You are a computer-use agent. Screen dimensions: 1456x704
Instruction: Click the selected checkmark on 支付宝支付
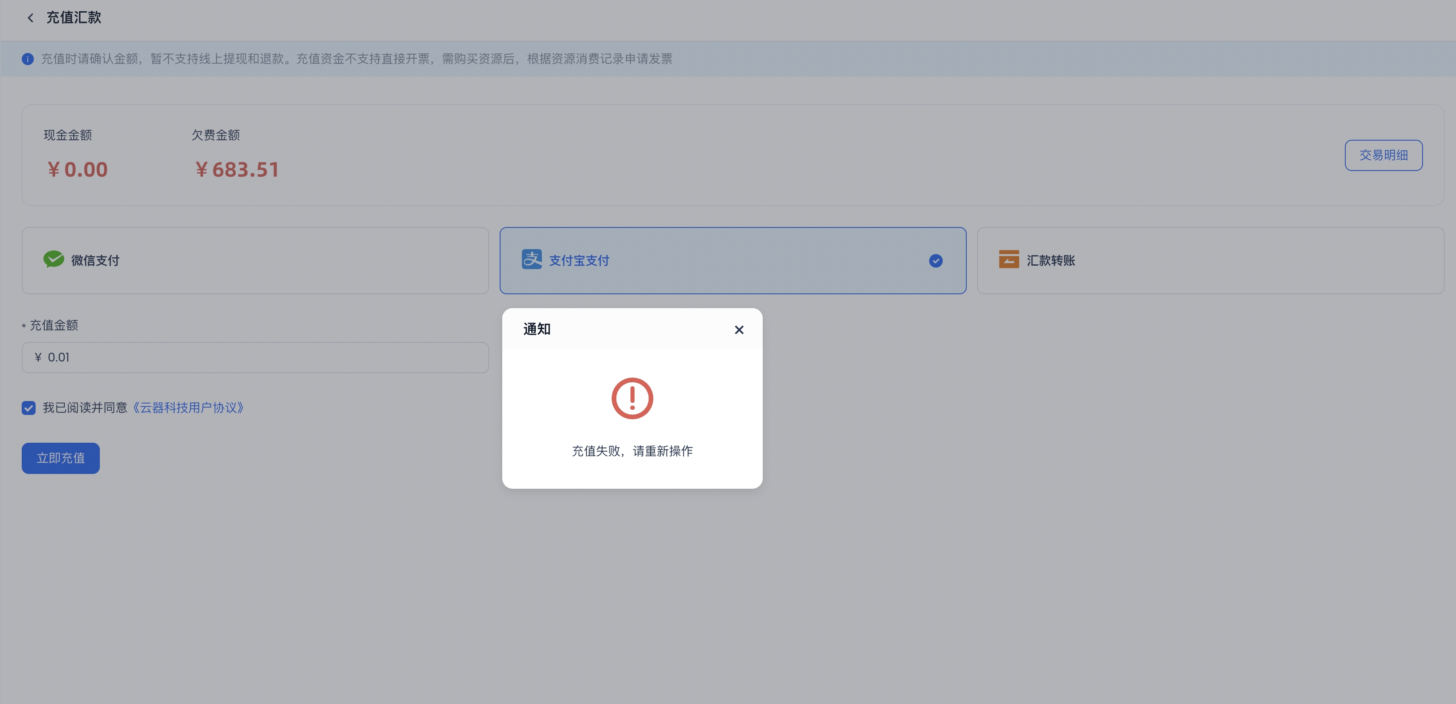click(936, 260)
